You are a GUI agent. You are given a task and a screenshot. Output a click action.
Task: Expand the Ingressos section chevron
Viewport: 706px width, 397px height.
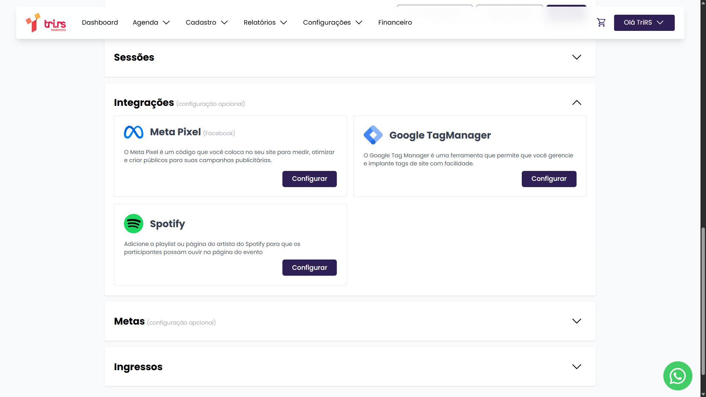coord(577,367)
